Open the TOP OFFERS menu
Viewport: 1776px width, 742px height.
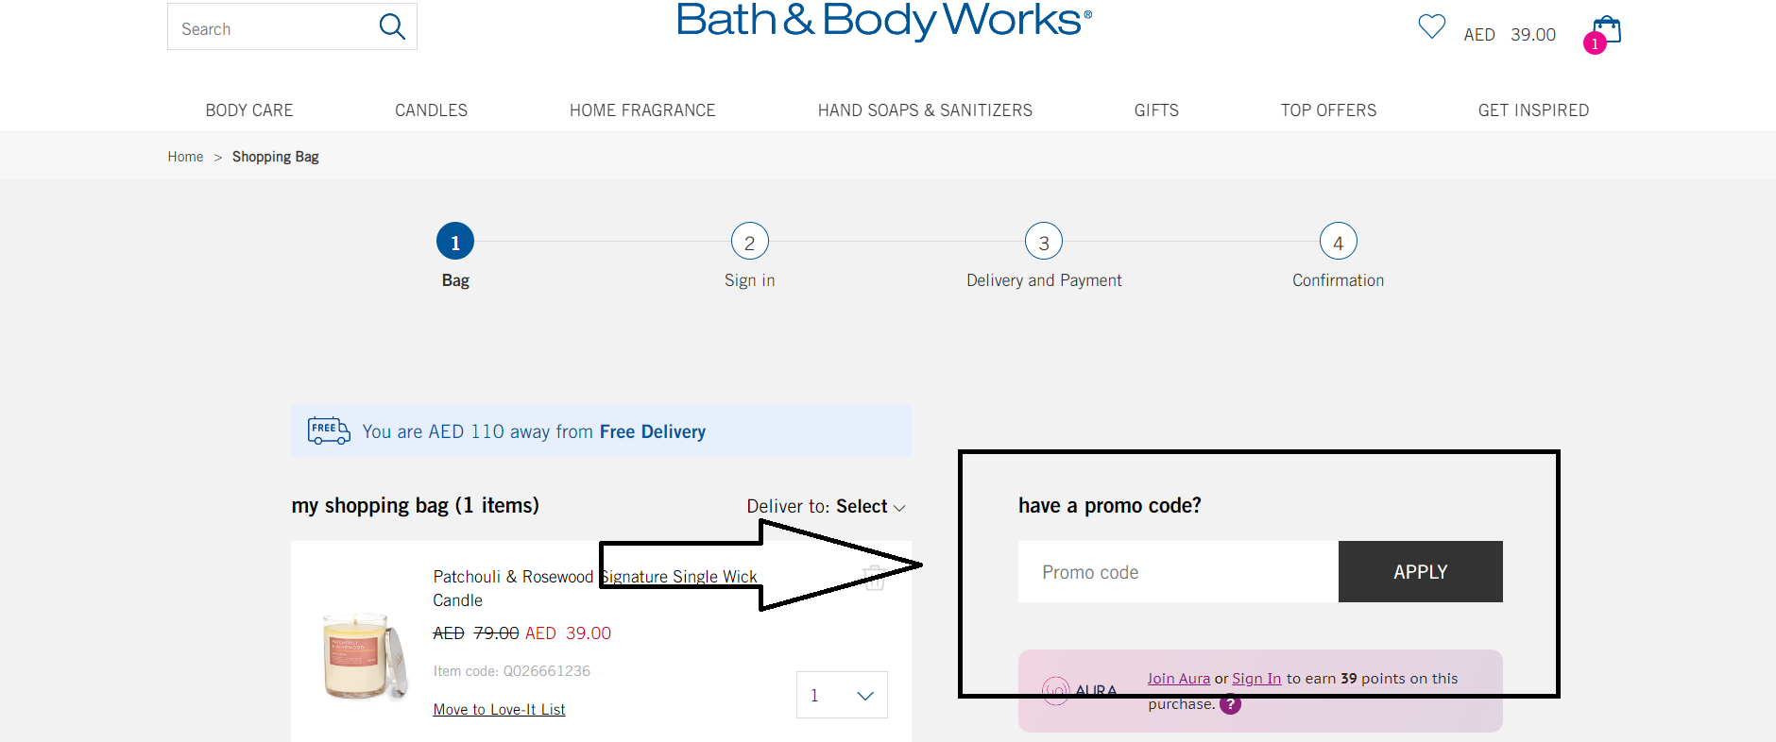coord(1328,110)
